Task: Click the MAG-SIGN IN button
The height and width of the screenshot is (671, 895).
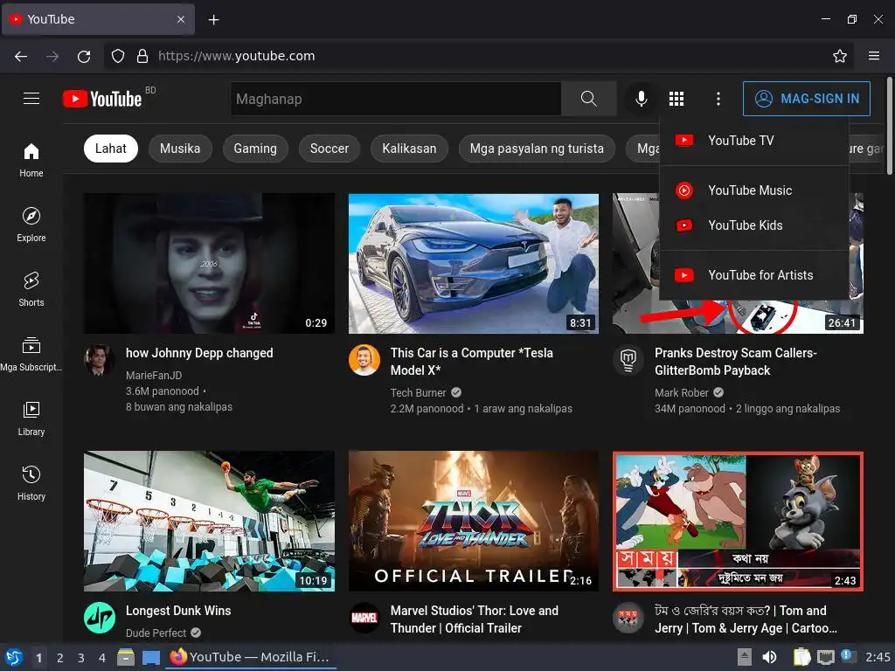Action: coord(806,99)
